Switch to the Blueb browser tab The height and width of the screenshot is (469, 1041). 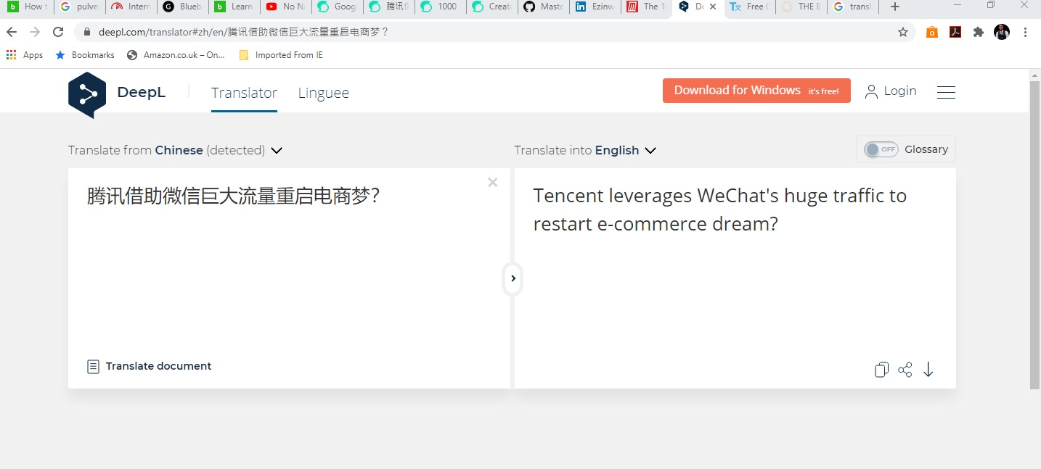click(x=183, y=7)
